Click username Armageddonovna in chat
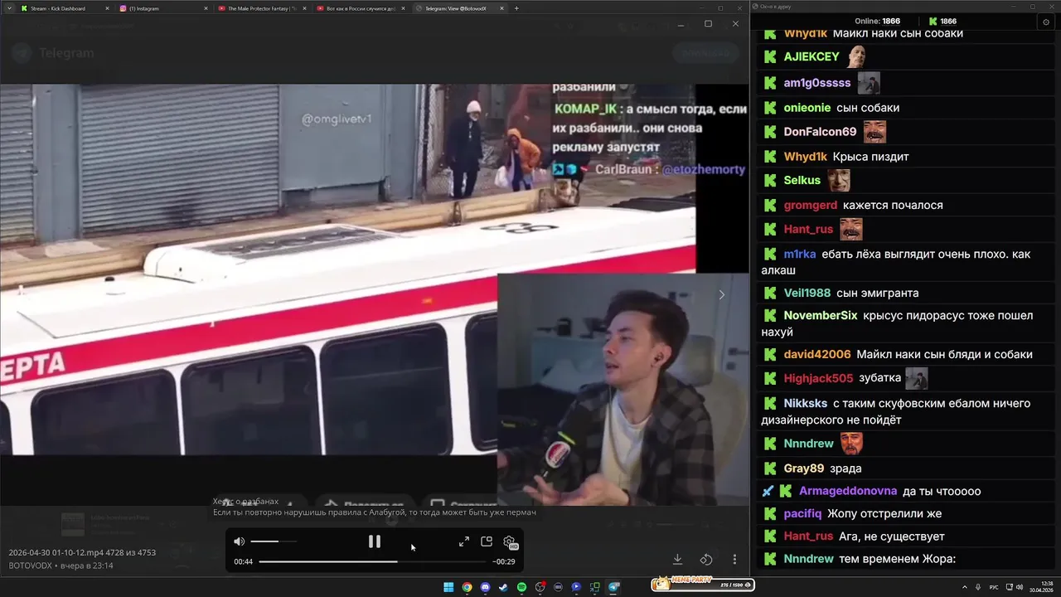Viewport: 1061px width, 597px height. coord(848,491)
